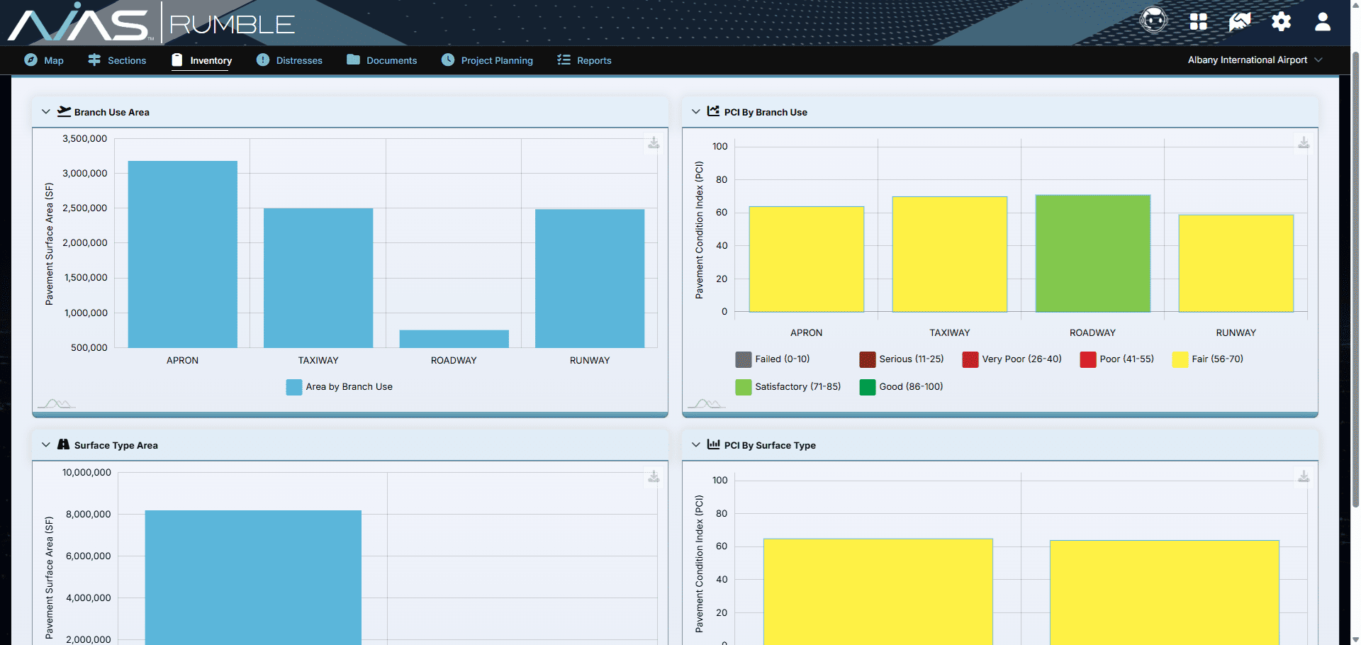Click the "3,500,000" axis value
1361x645 pixels.
85,138
